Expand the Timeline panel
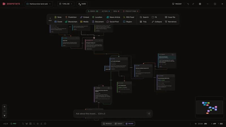The height and width of the screenshot is (127, 226). click(66, 4)
